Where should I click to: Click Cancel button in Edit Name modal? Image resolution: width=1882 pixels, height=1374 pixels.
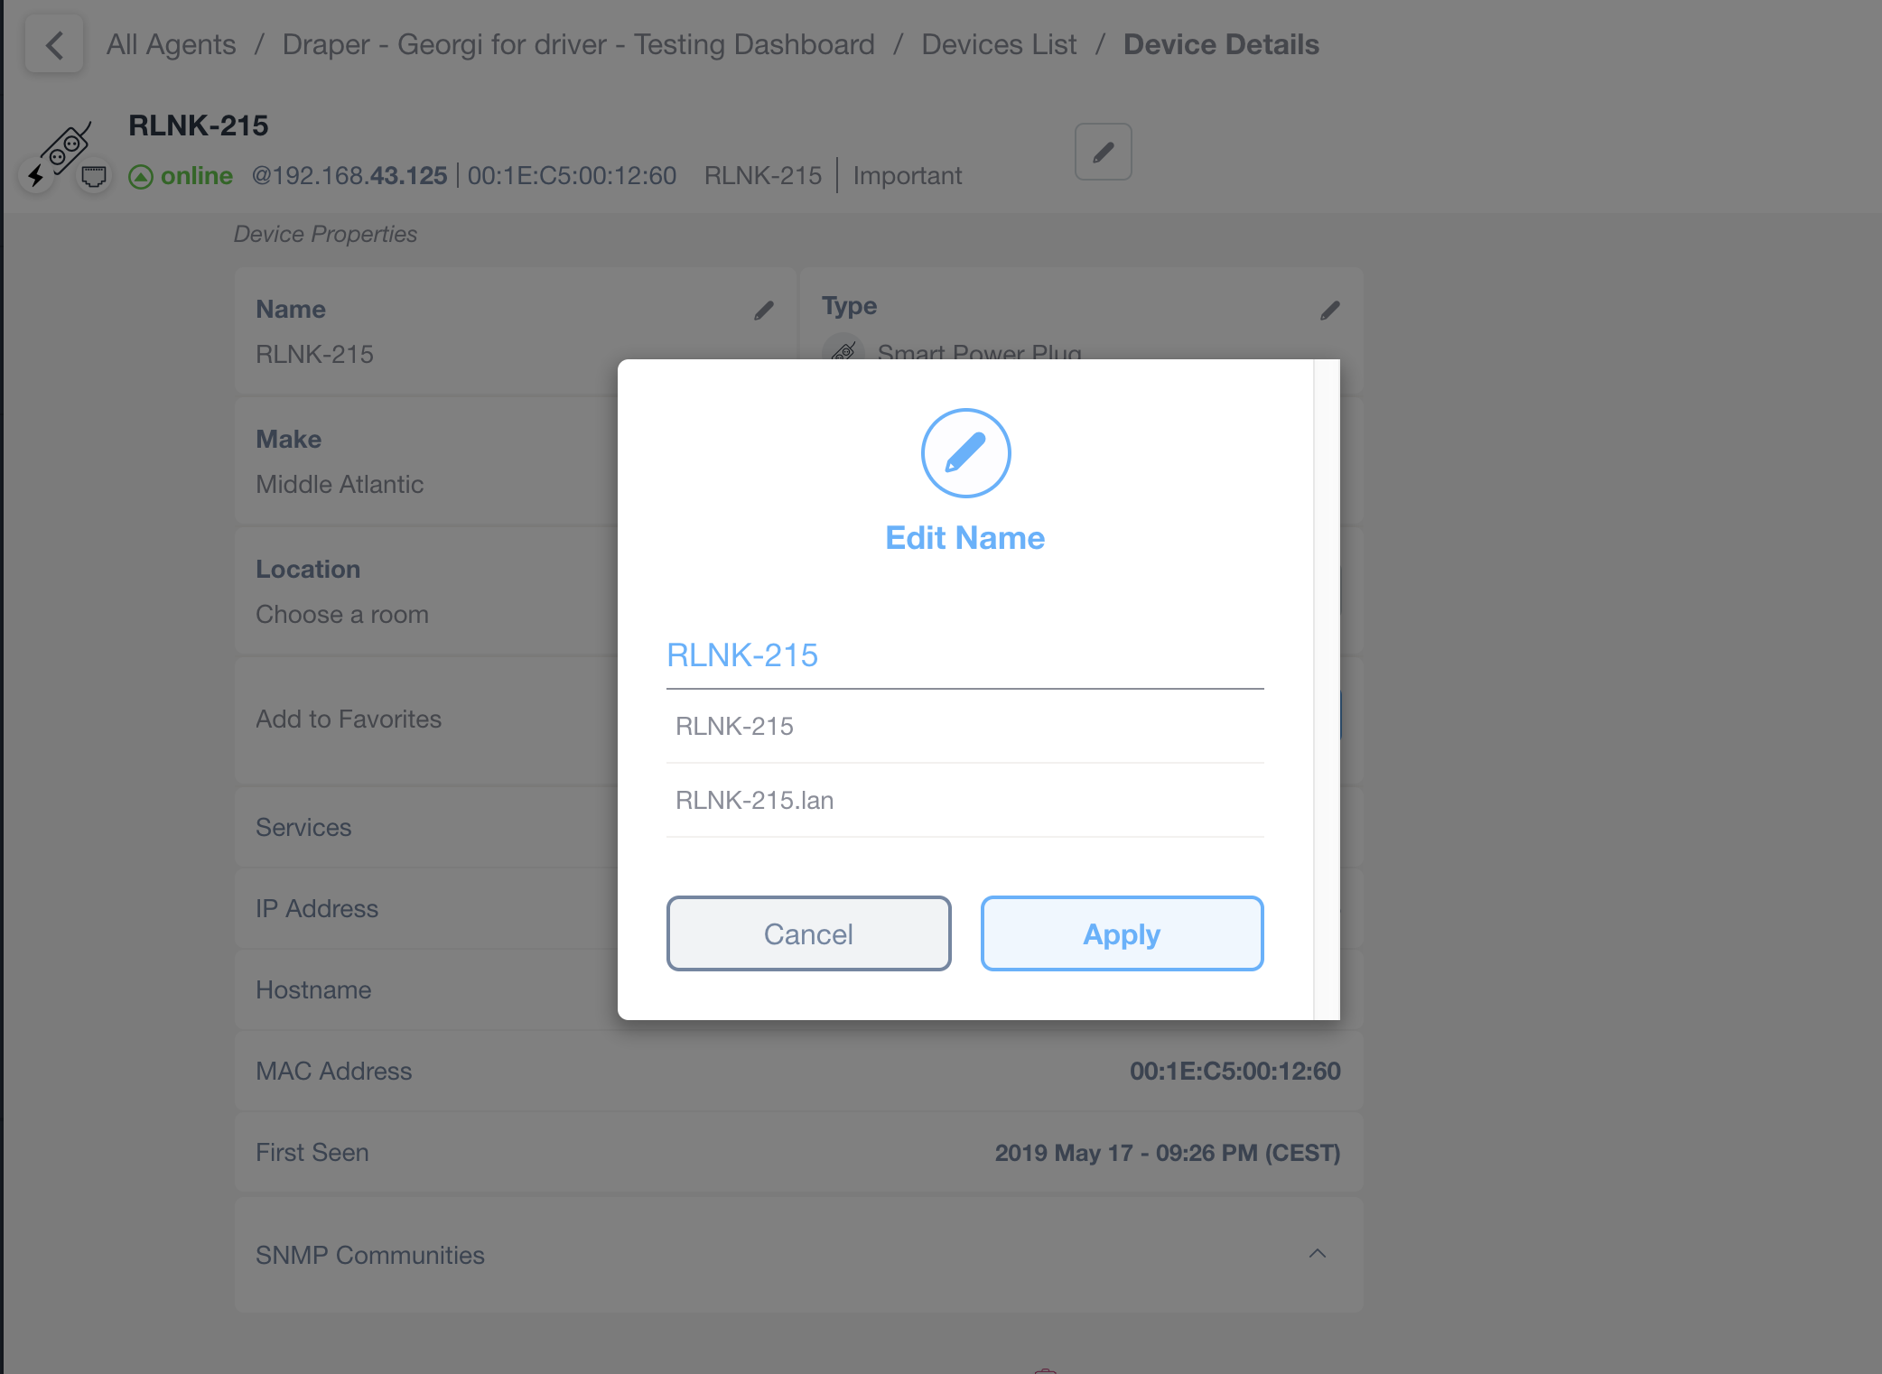(808, 932)
